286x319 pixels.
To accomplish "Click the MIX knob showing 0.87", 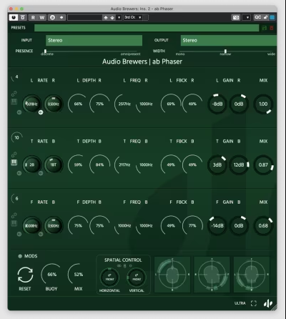I will (x=263, y=165).
